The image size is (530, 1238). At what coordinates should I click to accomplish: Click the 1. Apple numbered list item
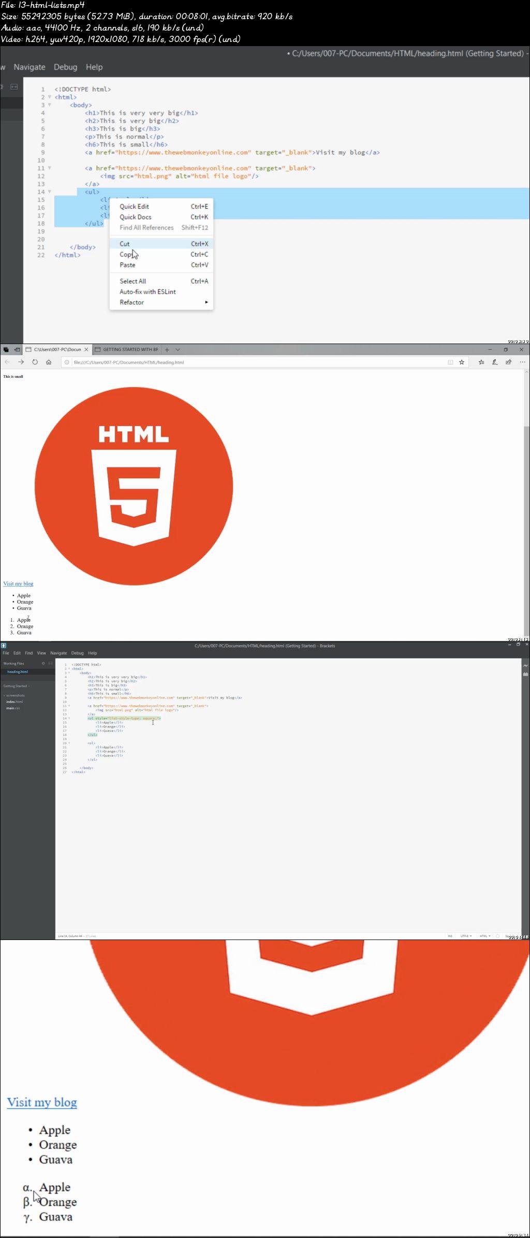[x=20, y=620]
